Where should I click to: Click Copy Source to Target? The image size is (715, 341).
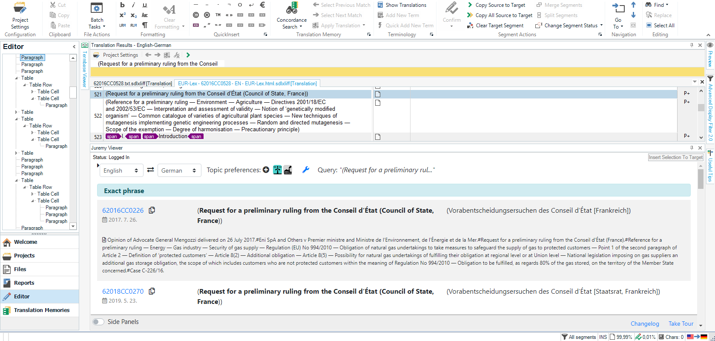[496, 5]
